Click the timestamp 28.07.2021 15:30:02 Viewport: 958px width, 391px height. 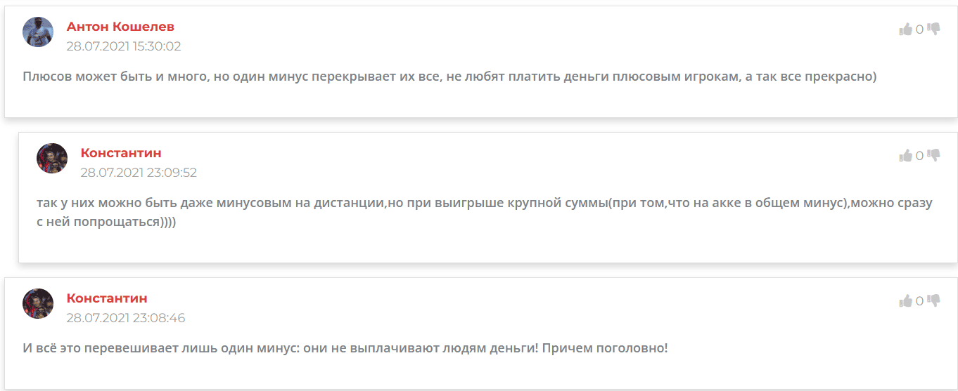pos(124,46)
